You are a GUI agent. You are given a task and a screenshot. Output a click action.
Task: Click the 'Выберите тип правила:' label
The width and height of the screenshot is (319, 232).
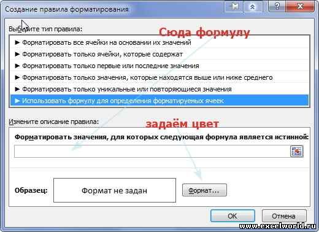(x=45, y=29)
